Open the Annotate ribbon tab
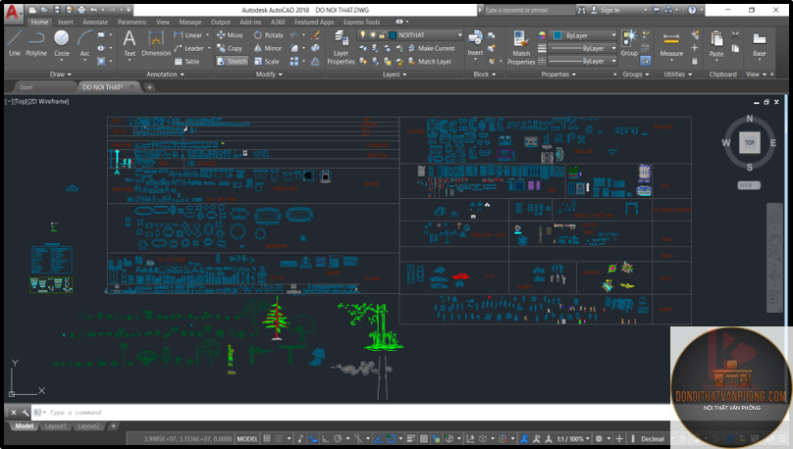This screenshot has height=449, width=793. click(x=95, y=22)
